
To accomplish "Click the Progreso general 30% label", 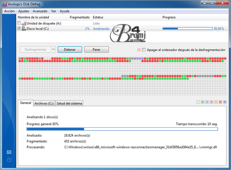I will (43, 124).
